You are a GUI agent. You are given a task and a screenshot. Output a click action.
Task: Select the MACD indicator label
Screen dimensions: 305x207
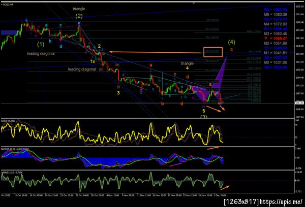[x=15, y=149]
